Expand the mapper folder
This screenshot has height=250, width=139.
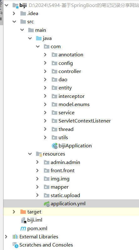click(37, 187)
